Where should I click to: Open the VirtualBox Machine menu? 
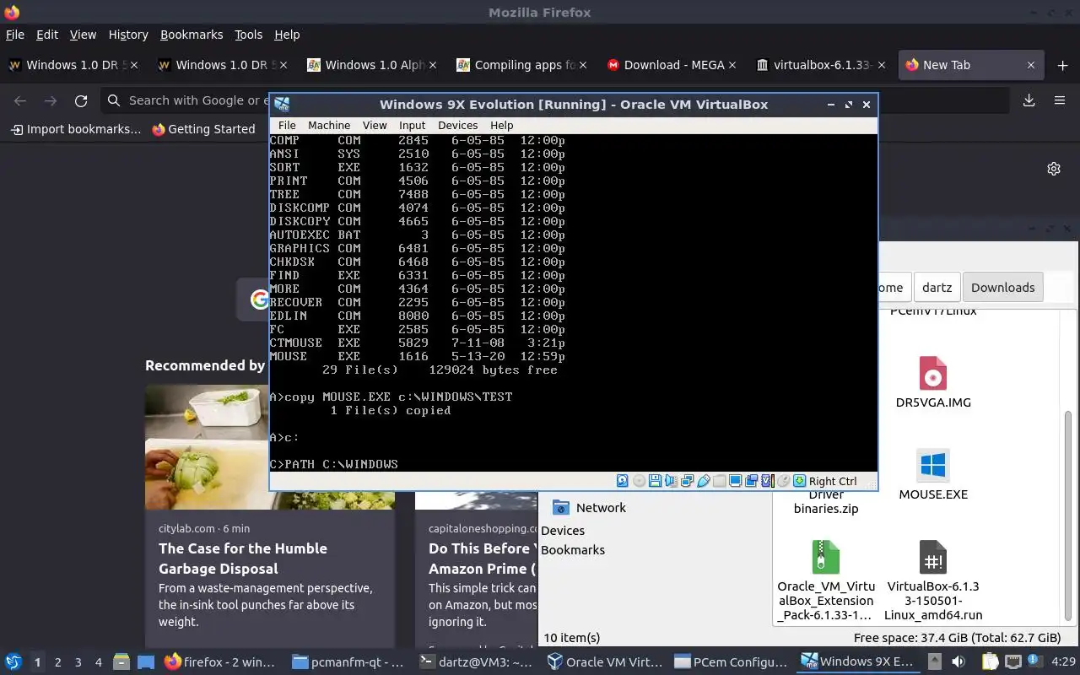coord(329,125)
